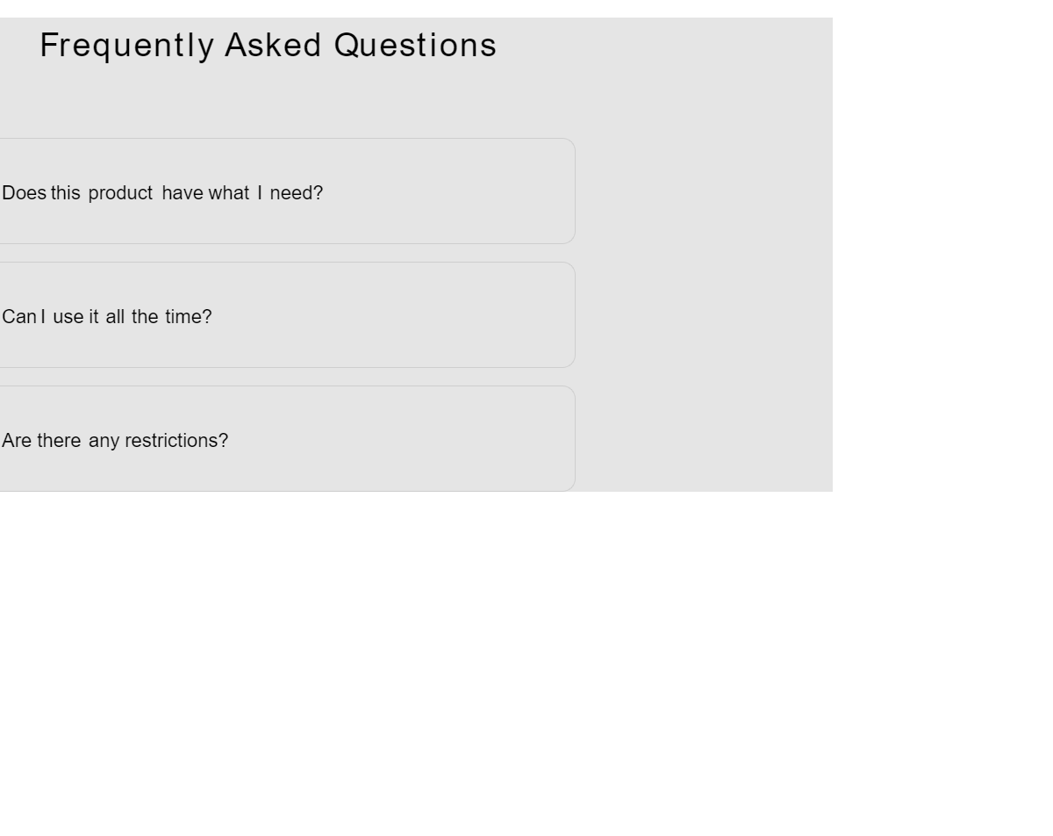Click the "Does this product" question text
The width and height of the screenshot is (1053, 836).
point(77,193)
